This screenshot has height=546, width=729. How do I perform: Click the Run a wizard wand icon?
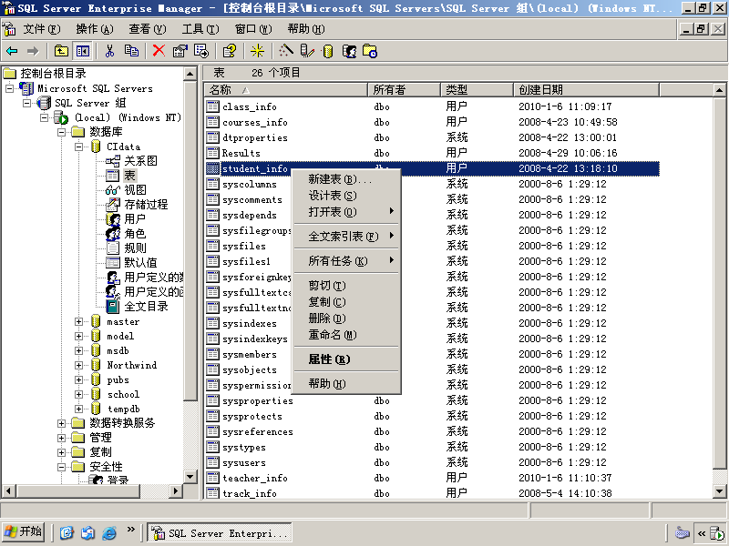pyautogui.click(x=286, y=51)
